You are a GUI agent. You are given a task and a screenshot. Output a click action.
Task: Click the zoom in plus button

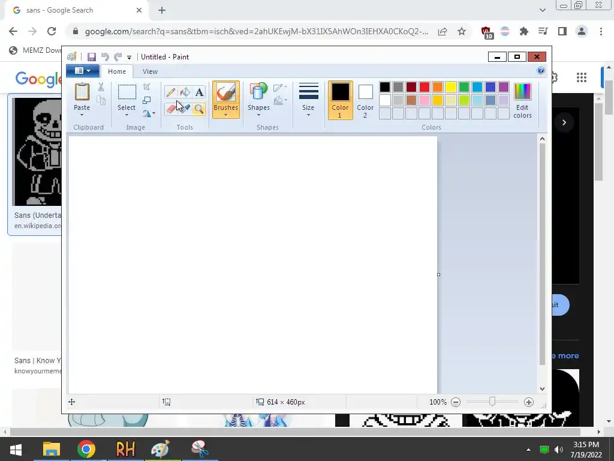pyautogui.click(x=529, y=402)
